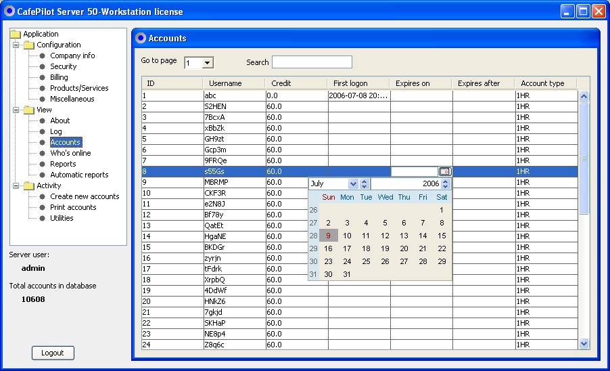Step the month spinner next to July
610x371 pixels.
(x=364, y=183)
